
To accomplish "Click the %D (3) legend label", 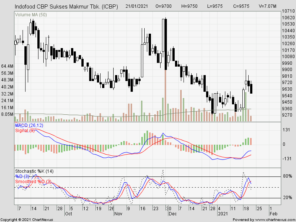I will pos(22,176).
